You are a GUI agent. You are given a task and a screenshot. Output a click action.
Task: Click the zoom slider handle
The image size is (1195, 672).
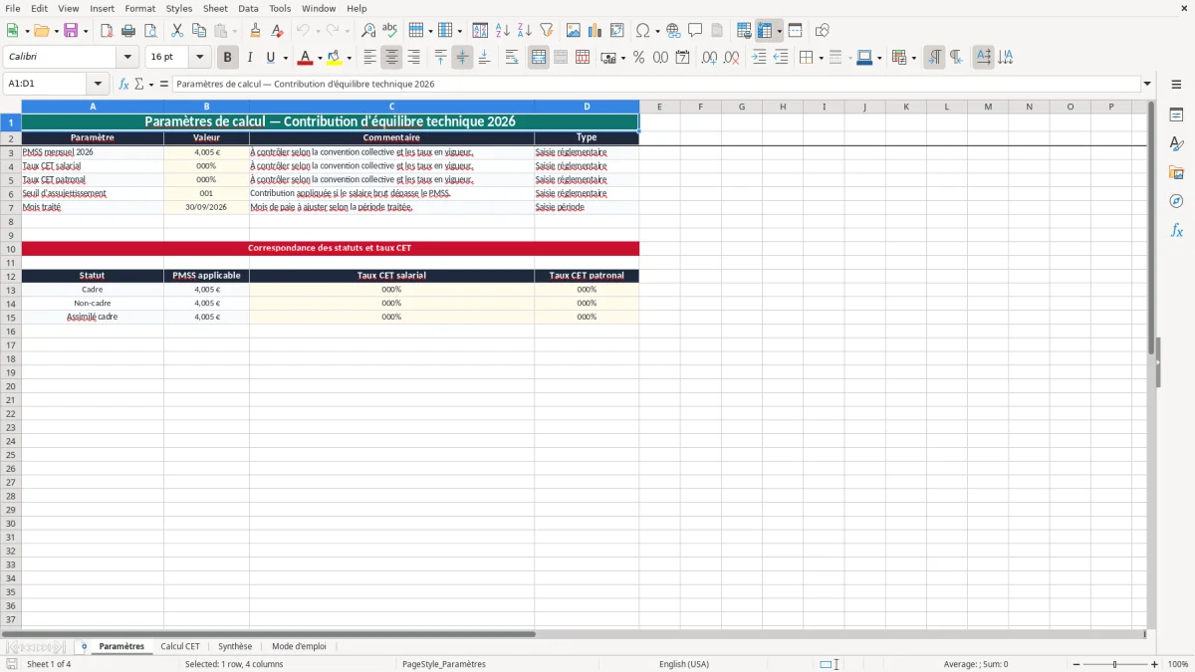(1115, 664)
